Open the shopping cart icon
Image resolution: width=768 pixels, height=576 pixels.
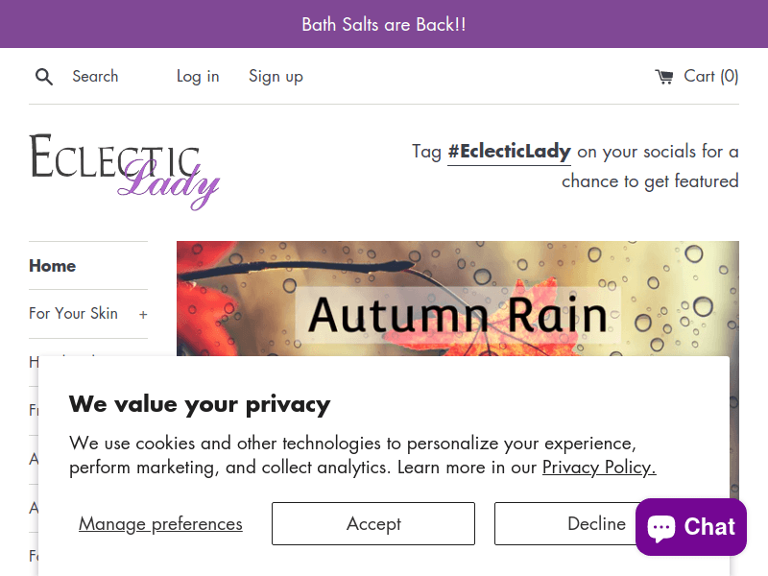[664, 77]
